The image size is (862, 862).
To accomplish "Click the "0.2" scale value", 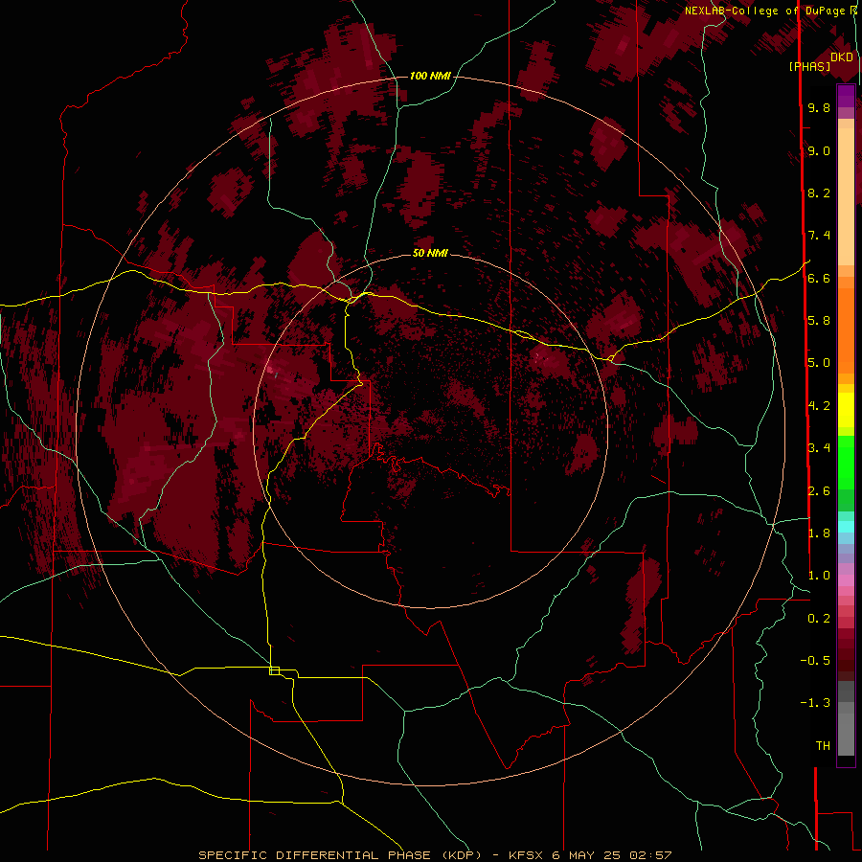I will click(819, 618).
